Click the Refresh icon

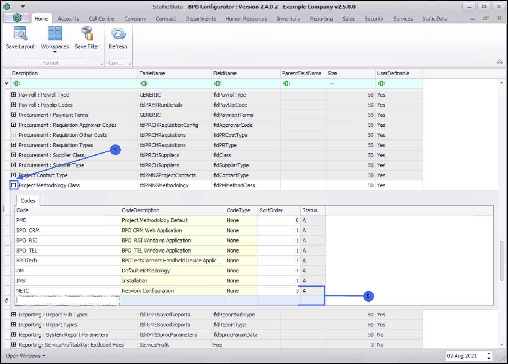pyautogui.click(x=118, y=34)
